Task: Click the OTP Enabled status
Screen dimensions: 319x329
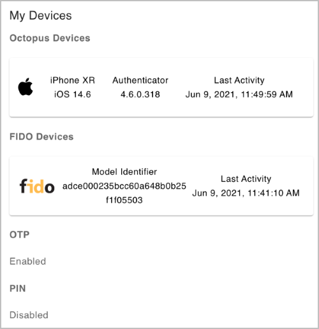Action: pyautogui.click(x=28, y=261)
